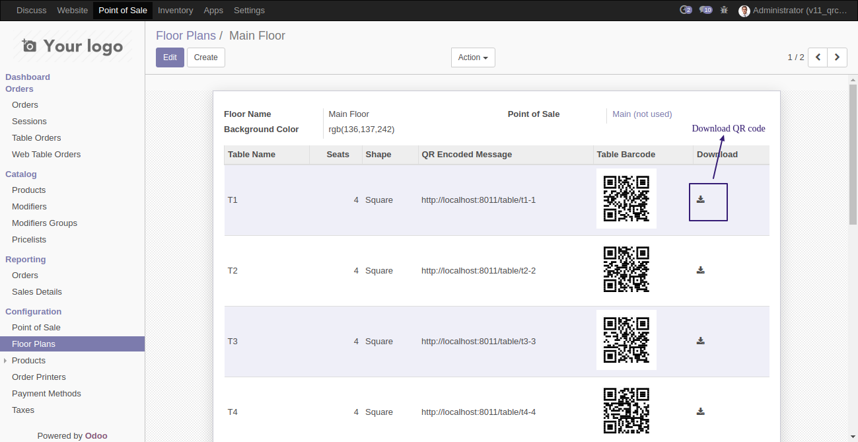Click the URL http://localhost:8011/table/t2-2
This screenshot has width=858, height=442.
pos(479,271)
